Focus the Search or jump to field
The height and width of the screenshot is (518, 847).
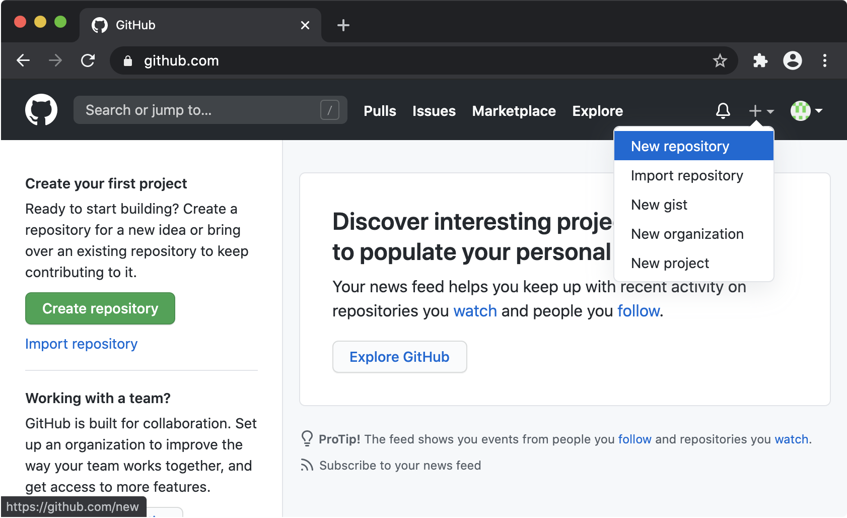(x=210, y=110)
